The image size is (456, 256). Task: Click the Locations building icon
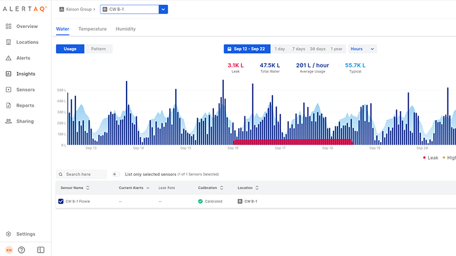coord(9,42)
